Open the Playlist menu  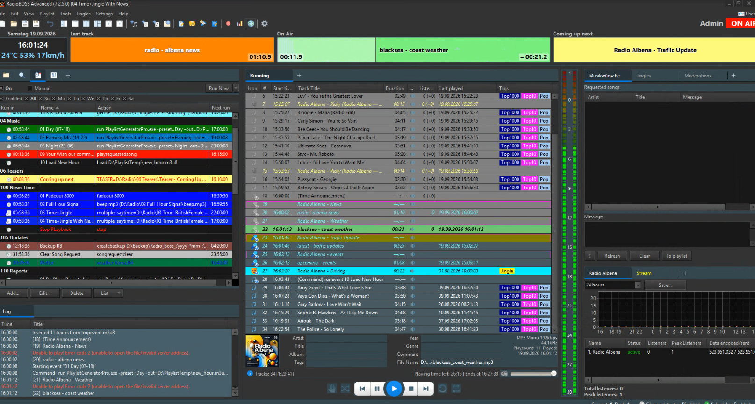click(x=47, y=14)
